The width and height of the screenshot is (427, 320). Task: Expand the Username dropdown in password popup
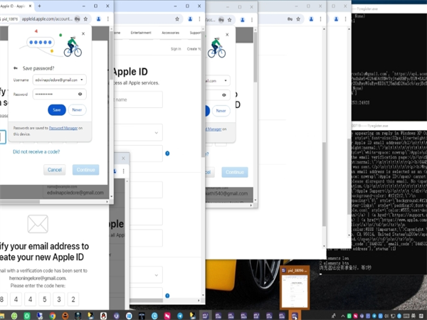(x=82, y=80)
